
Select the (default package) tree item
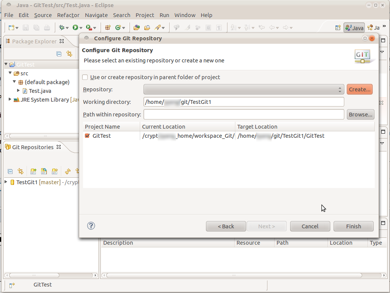coord(47,82)
